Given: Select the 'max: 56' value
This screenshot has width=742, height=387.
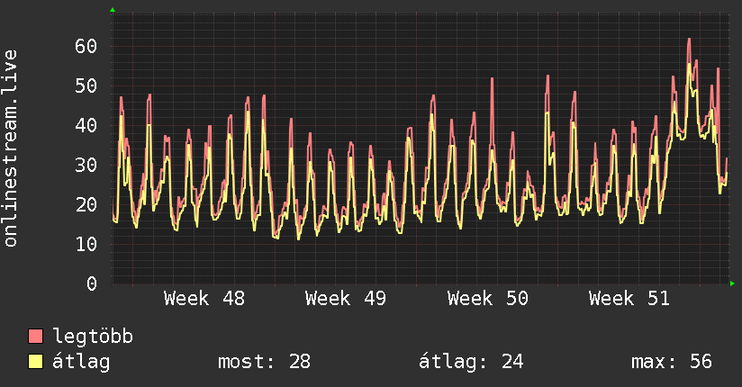Looking at the screenshot, I should tap(672, 362).
